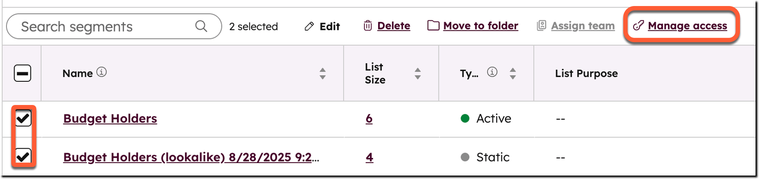Uncheck the Budget Holders (lookalike) checkbox
The height and width of the screenshot is (179, 759).
(x=23, y=156)
